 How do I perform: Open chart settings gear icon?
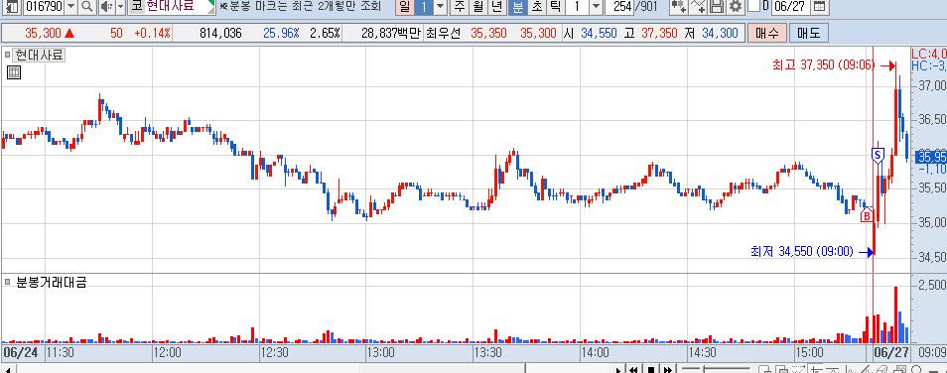click(x=735, y=7)
